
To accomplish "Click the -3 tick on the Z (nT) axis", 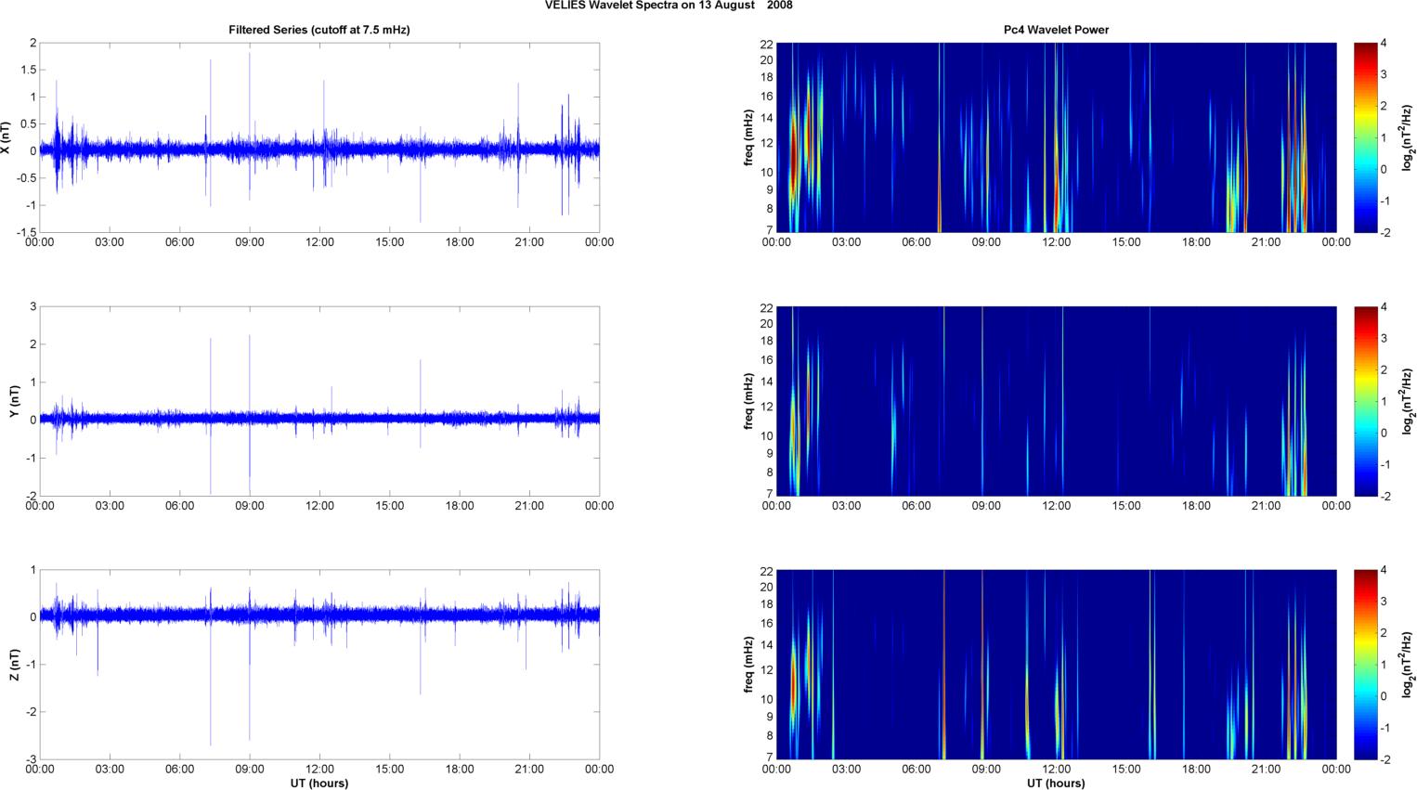I will click(30, 759).
